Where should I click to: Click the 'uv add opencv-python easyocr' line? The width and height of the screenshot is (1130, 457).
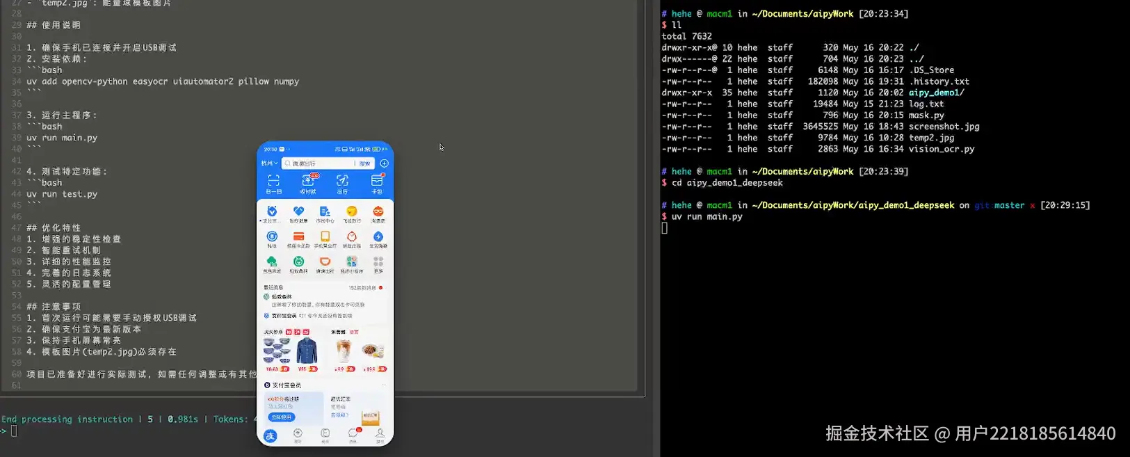(x=163, y=81)
